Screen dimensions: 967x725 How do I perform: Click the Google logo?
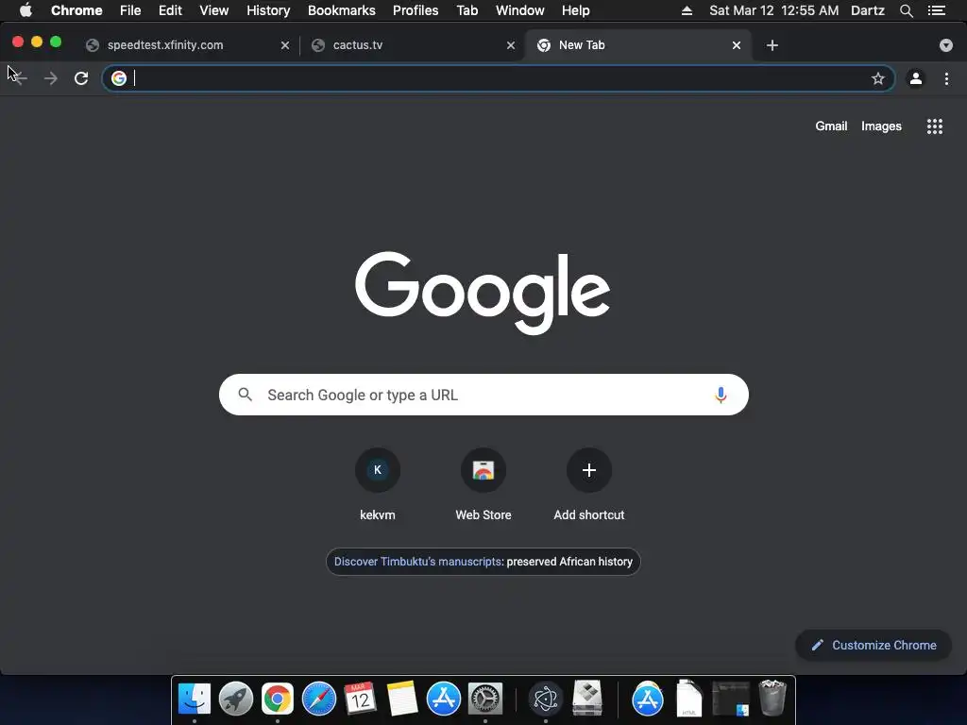[483, 293]
